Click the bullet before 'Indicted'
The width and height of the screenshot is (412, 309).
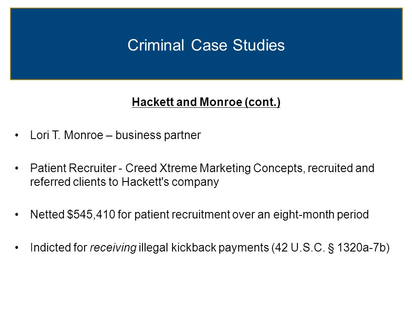tap(17, 248)
